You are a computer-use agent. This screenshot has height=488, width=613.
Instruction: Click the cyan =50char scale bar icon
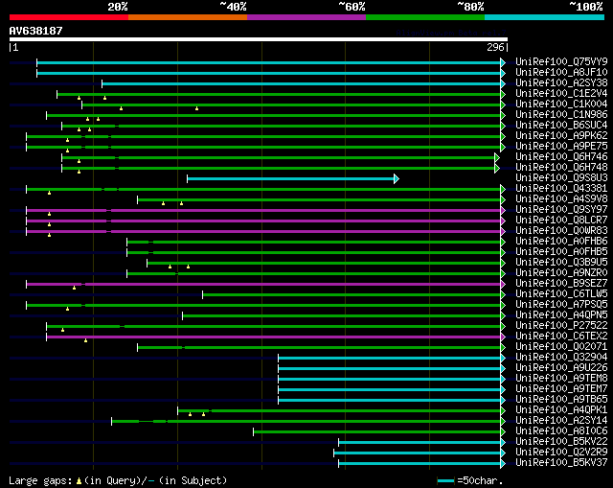coord(445,480)
